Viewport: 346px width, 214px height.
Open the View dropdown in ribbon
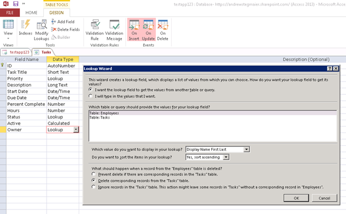tap(8, 30)
